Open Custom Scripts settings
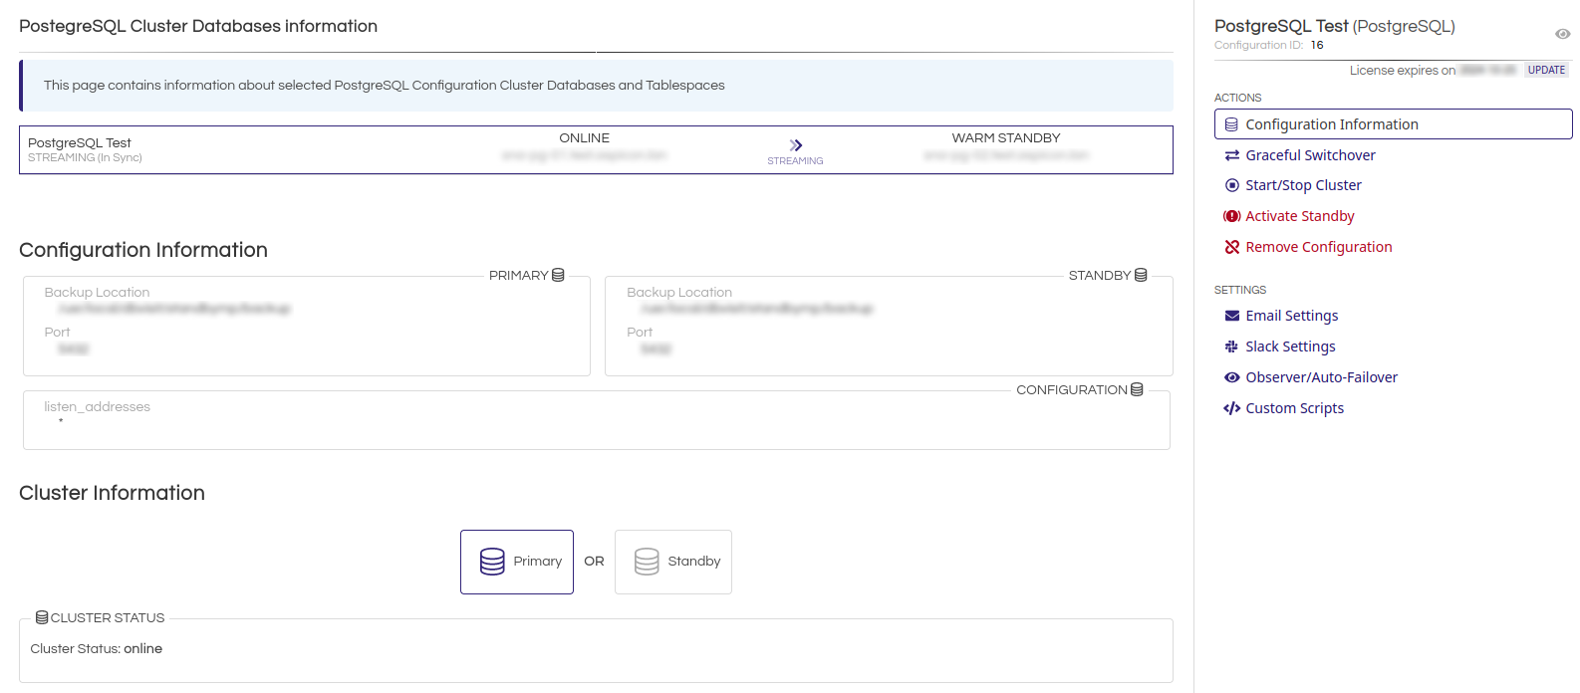Screen dimensions: 1580x693 click(1294, 408)
